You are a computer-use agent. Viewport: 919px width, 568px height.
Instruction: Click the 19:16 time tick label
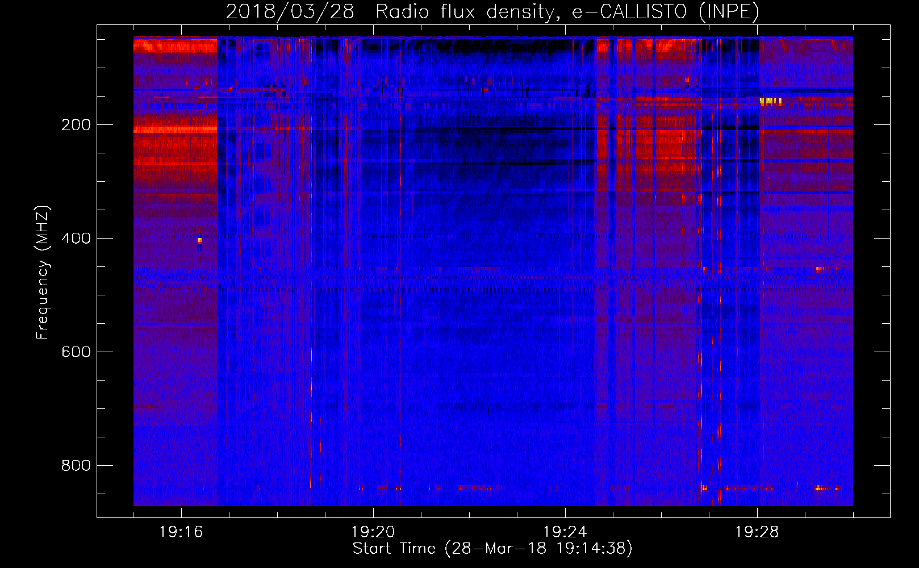pyautogui.click(x=181, y=532)
